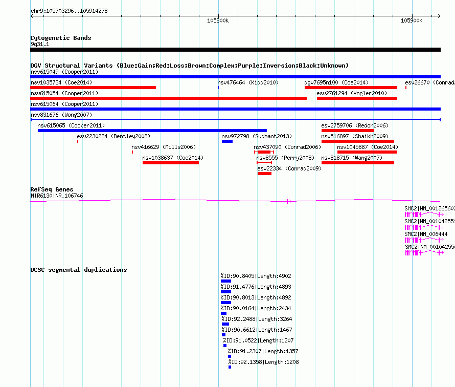Select the nsv1035734 (Coe2014) variant label
This screenshot has height=387, width=455.
point(61,82)
